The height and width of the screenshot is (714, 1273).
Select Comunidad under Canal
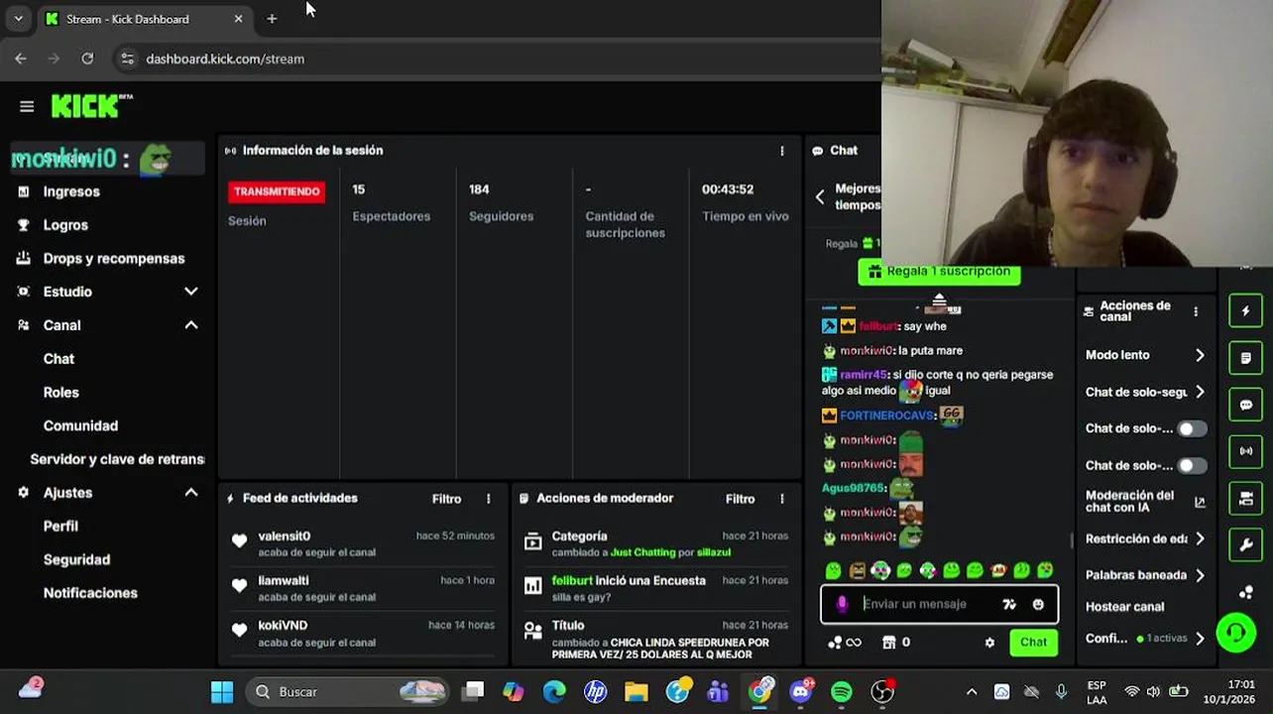(x=80, y=426)
